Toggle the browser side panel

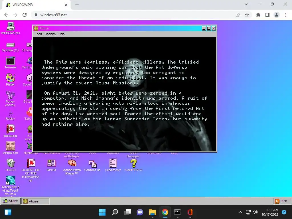[267, 15]
